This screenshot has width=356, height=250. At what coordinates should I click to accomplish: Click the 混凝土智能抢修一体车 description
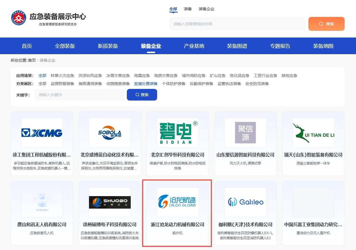point(313,163)
